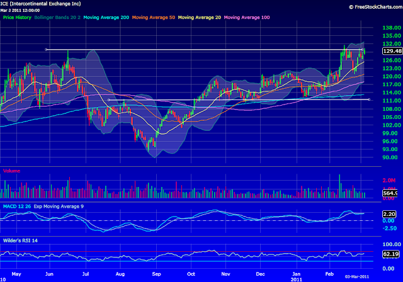The height and width of the screenshot is (282, 403).
Task: Click the Mar 3 2011 12:00:00 timestamp
Action: tap(20, 11)
